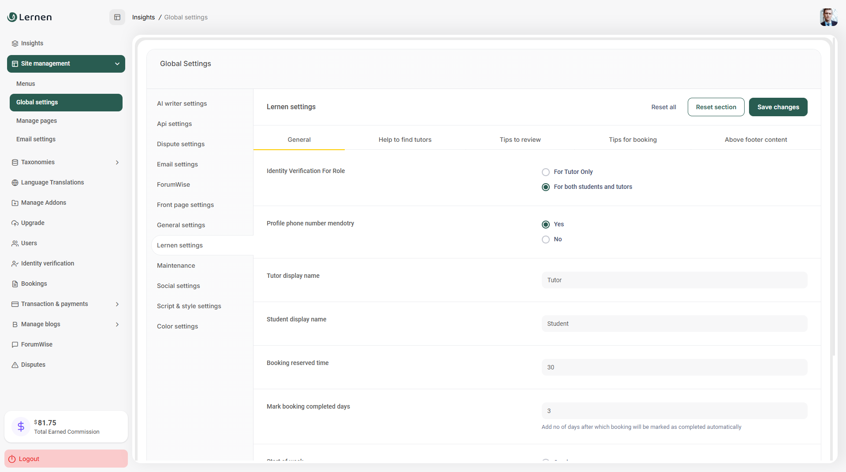Expand the Taxonomies submenu arrow
This screenshot has height=472, width=846.
[x=117, y=162]
